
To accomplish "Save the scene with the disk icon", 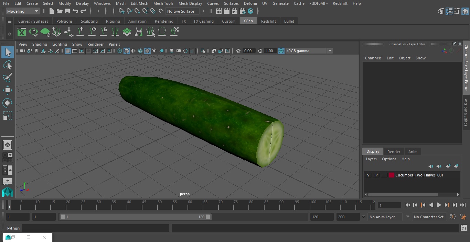I will tap(67, 11).
